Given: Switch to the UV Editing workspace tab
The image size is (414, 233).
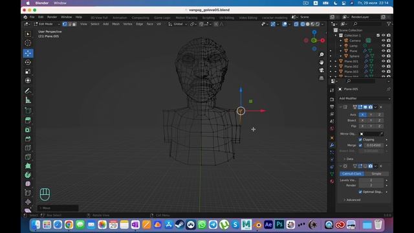Looking at the screenshot, I should click(226, 17).
